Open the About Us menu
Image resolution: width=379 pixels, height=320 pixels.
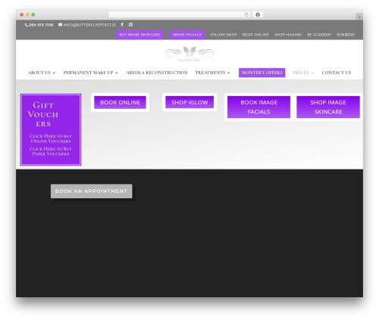39,73
